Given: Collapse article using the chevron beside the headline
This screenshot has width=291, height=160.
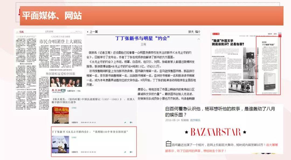Looking at the screenshot, I should click(199, 39).
